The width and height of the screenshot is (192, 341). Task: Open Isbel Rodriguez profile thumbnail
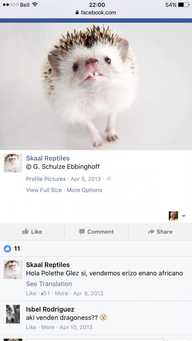click(13, 314)
